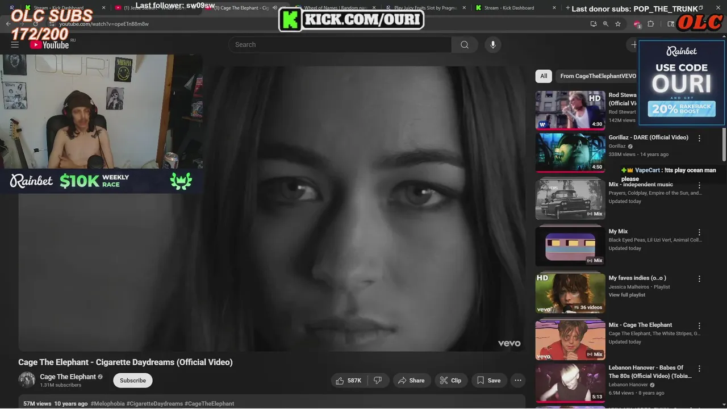Screen dimensions: 727x409
Task: Click 'View full playlist' link
Action: [x=627, y=295]
